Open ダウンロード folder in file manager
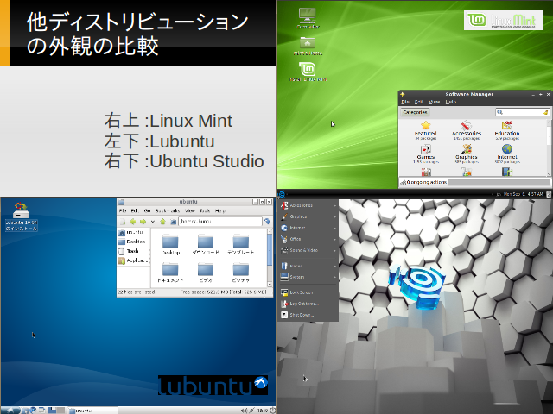Viewport: 553px width, 414px height. click(206, 244)
